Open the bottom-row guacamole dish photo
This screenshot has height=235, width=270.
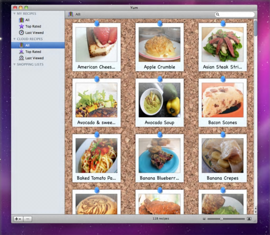[x=222, y=204]
